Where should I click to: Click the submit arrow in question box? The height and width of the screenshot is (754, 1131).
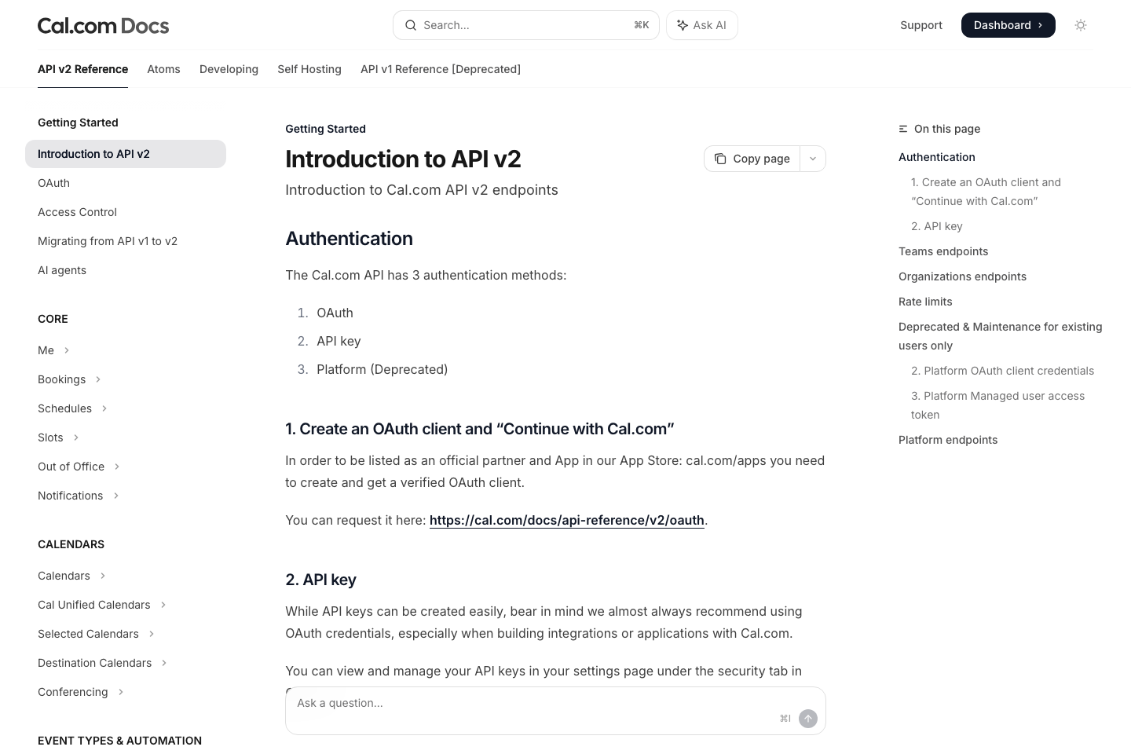(x=808, y=719)
